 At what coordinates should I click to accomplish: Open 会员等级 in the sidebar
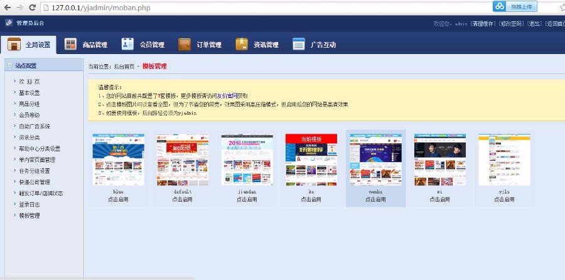click(29, 116)
